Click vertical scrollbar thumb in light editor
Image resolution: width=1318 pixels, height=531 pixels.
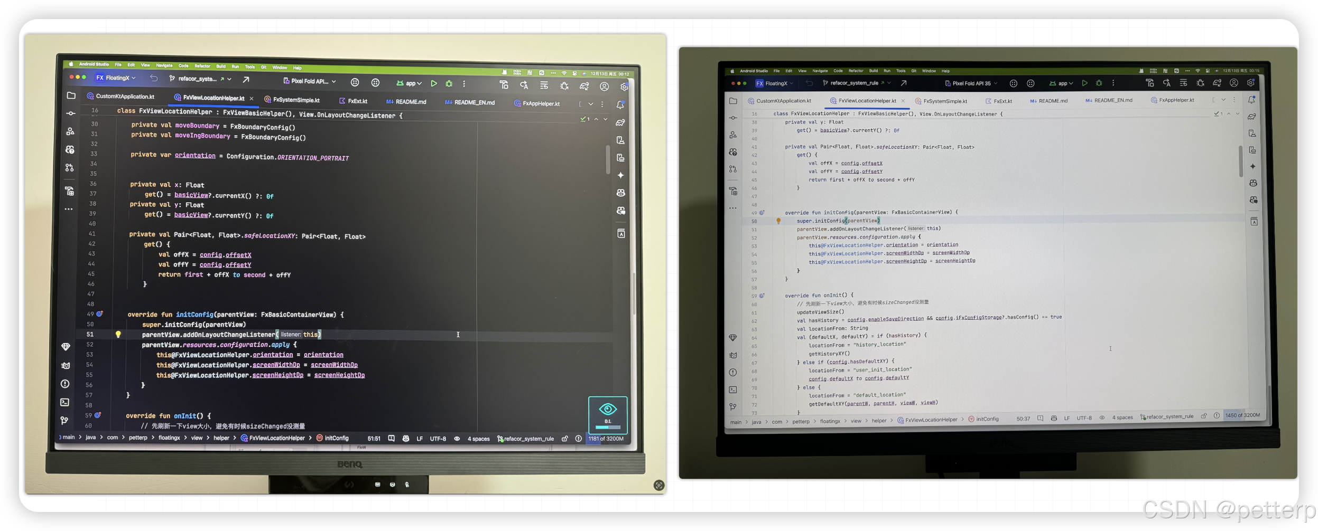tap(1240, 162)
